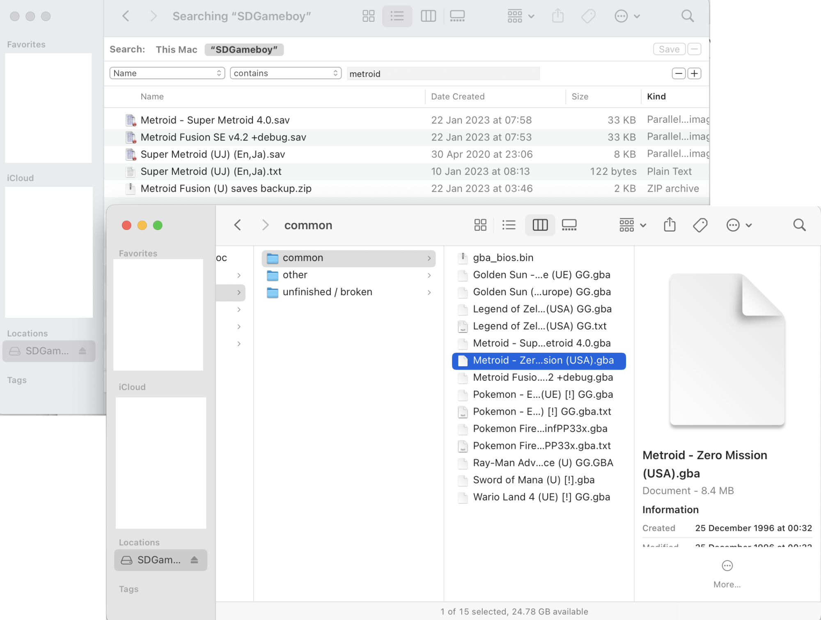
Task: Select Sword of Mana (U) [!].gba
Action: 539,480
